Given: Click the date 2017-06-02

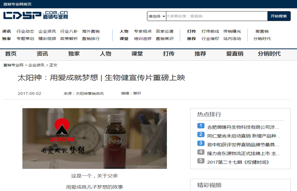Looking at the screenshot, I should [29, 94].
